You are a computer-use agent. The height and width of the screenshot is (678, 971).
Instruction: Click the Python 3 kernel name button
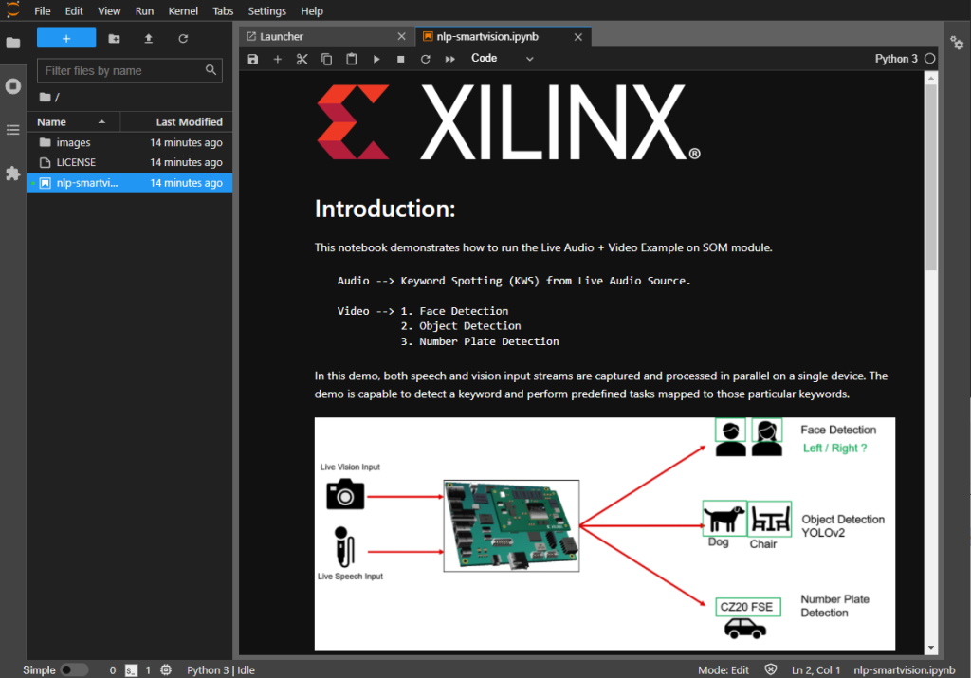point(896,59)
